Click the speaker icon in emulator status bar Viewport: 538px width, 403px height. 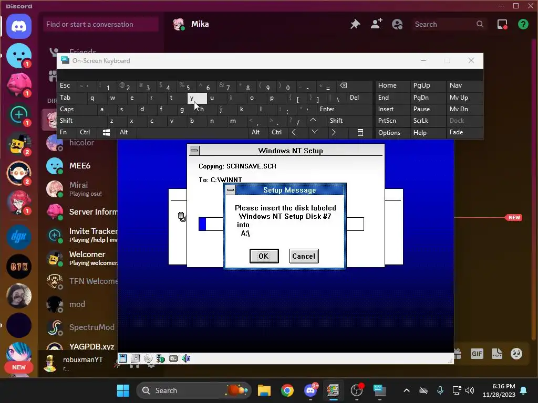(x=186, y=358)
